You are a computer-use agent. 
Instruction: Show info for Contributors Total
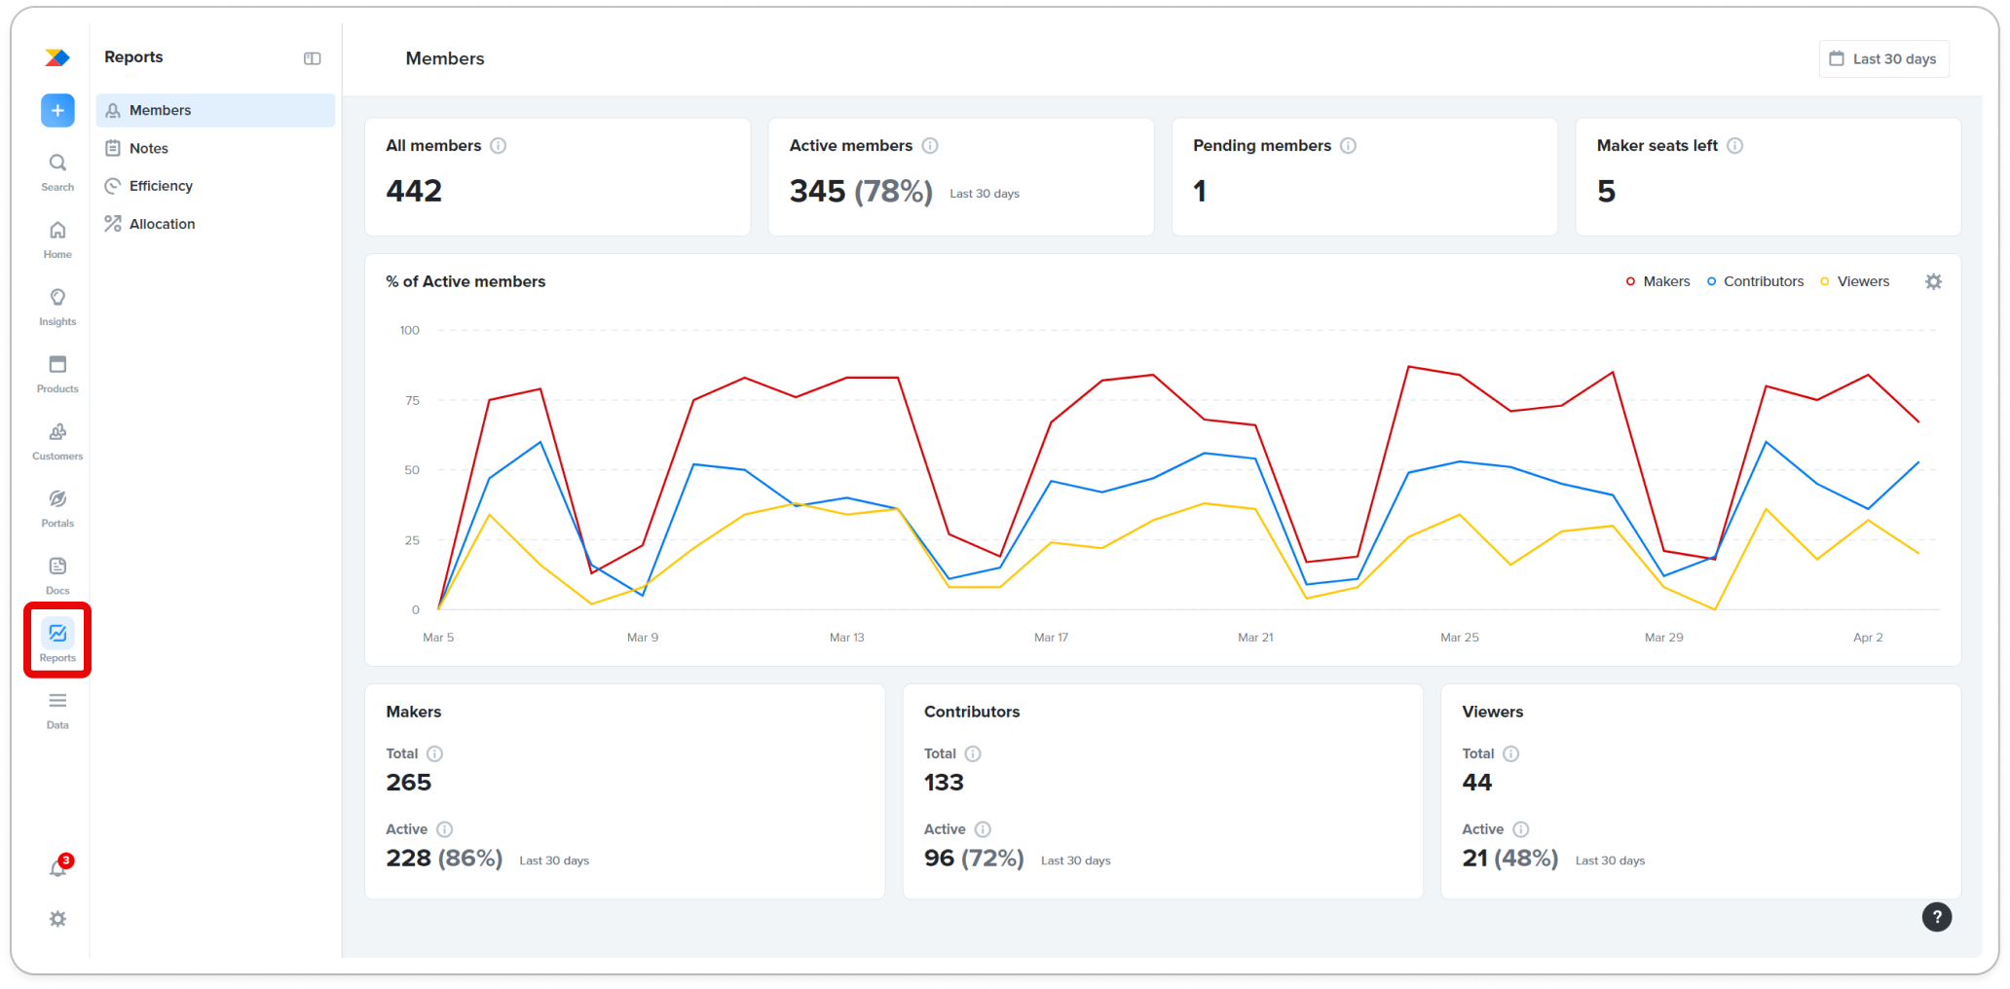[973, 753]
